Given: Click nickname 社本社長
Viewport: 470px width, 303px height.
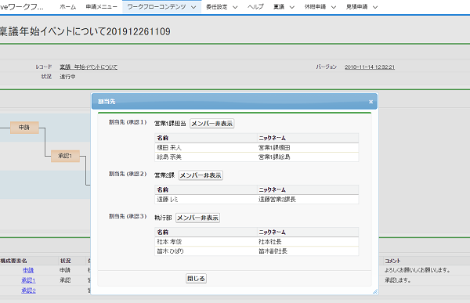Looking at the screenshot, I should 270,242.
